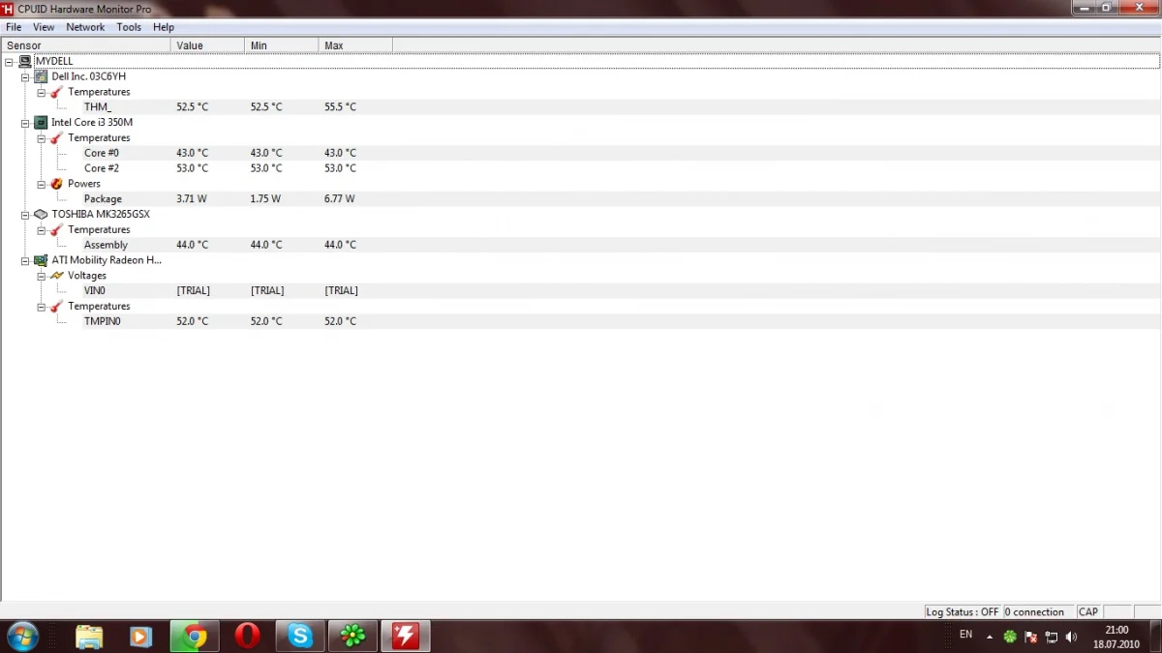Viewport: 1162px width, 653px height.
Task: Collapse Temperatures under Intel Core i3 350M
Action: click(42, 138)
